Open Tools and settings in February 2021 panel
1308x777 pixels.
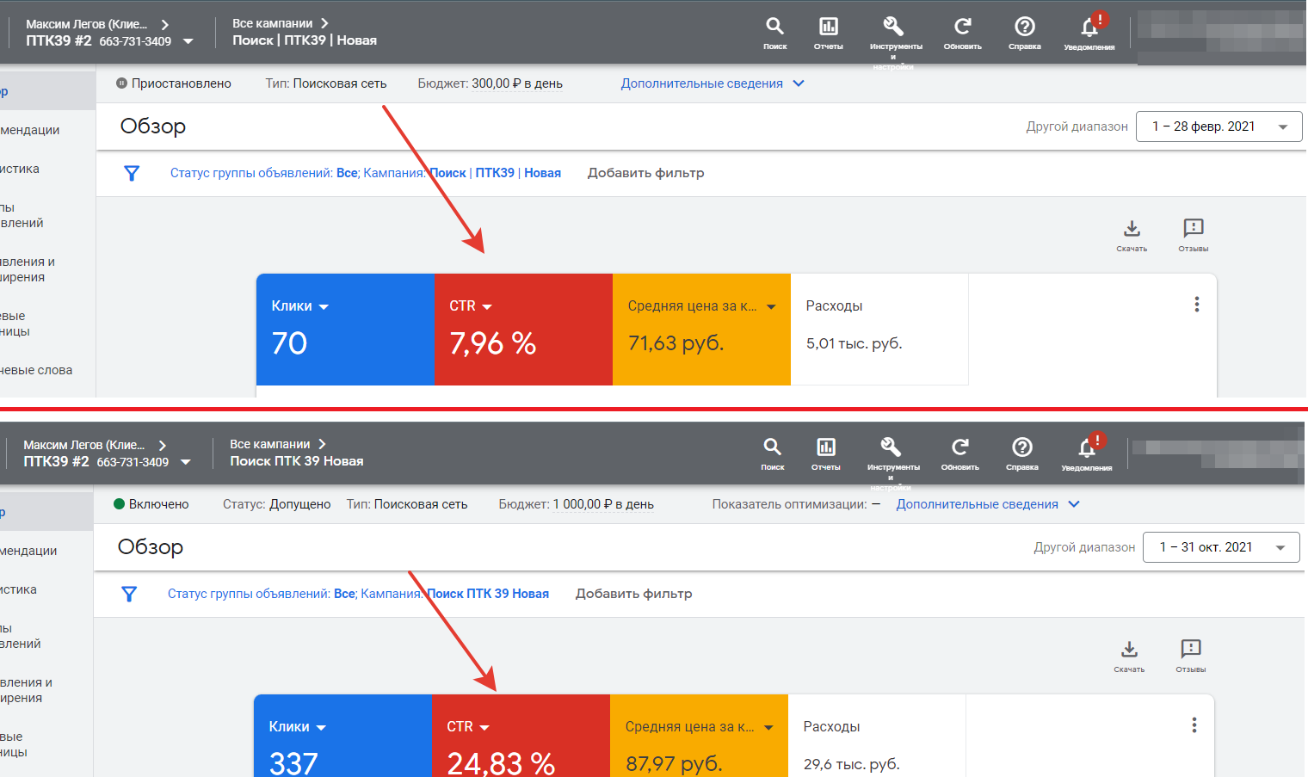point(893,27)
